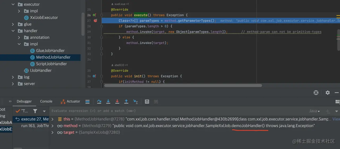Click the IJobHandler class icon
The height and width of the screenshot is (149, 340).
(26, 71)
